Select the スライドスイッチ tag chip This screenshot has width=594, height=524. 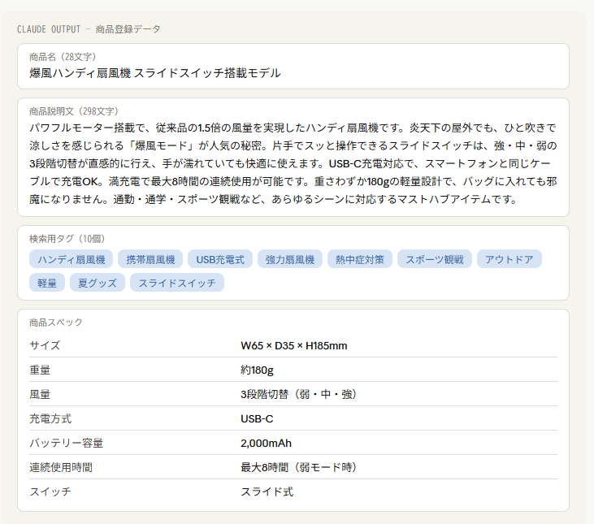coord(177,283)
